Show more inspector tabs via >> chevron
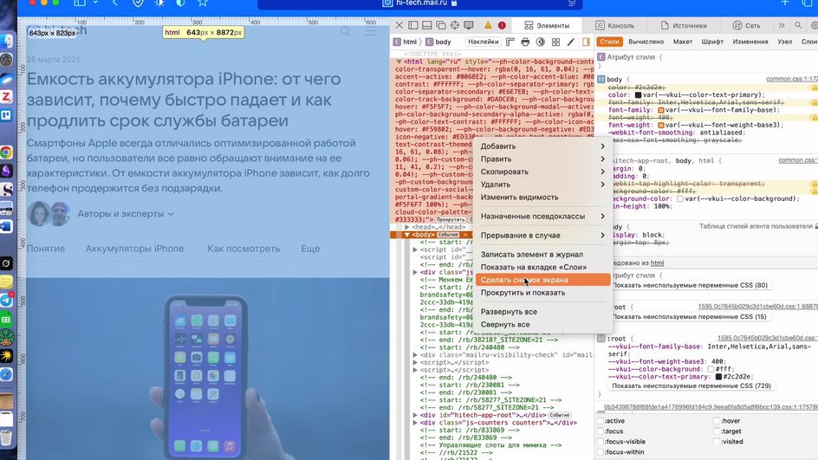This screenshot has width=818, height=460. [782, 25]
